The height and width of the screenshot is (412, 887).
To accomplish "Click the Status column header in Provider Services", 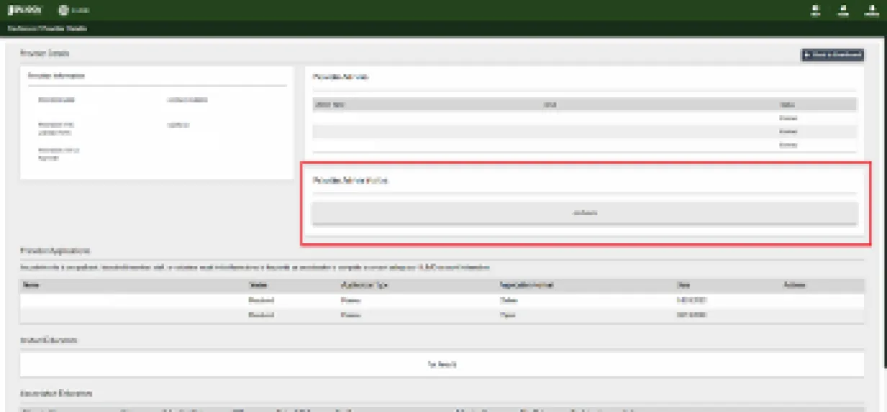I will pos(788,104).
